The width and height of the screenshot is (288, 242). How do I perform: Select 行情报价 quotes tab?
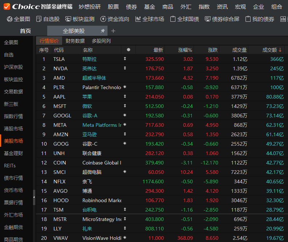[x=49, y=41]
